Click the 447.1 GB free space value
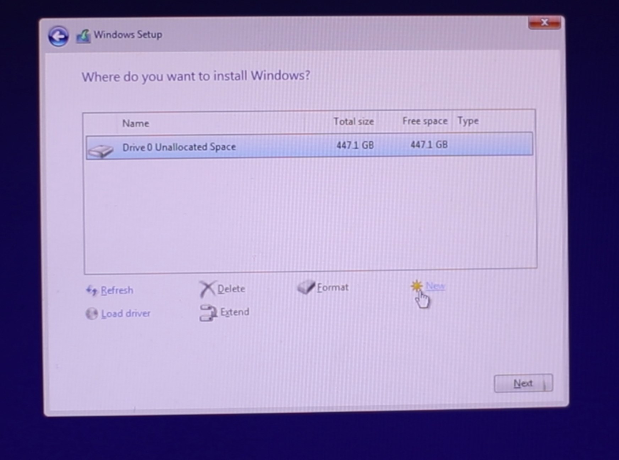 [x=429, y=144]
